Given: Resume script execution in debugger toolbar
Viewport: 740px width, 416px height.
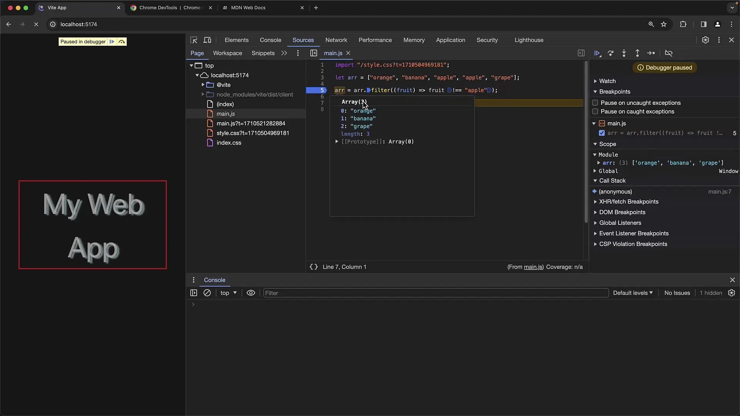Looking at the screenshot, I should pyautogui.click(x=597, y=53).
